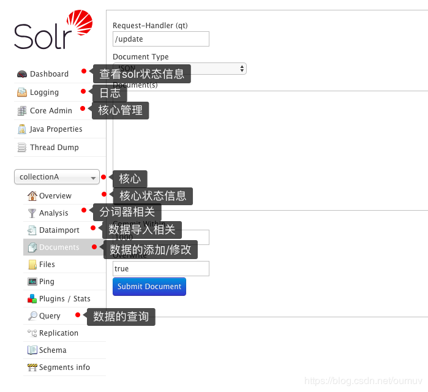Click the Segments info barrier icon
Image resolution: width=428 pixels, height=392 pixels.
[x=32, y=367]
